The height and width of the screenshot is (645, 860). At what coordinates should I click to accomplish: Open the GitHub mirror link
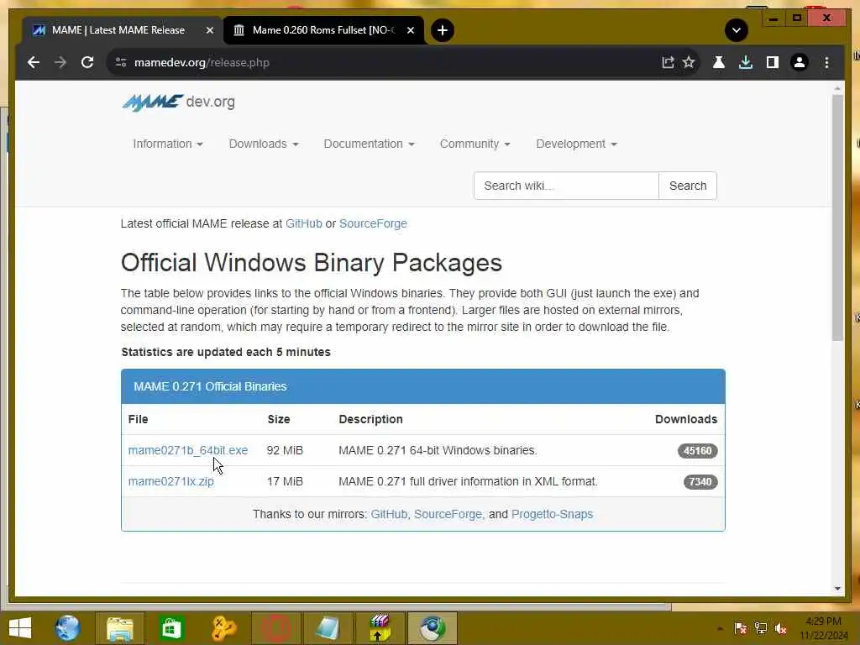pos(389,515)
